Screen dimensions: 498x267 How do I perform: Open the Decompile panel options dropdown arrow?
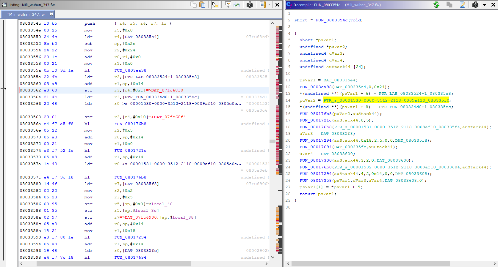tap(485, 5)
